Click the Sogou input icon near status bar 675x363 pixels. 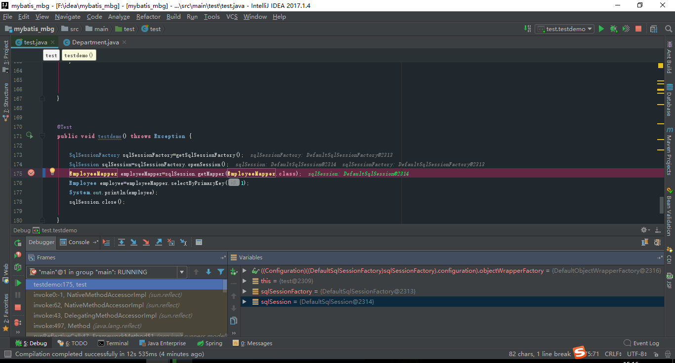pyautogui.click(x=579, y=353)
